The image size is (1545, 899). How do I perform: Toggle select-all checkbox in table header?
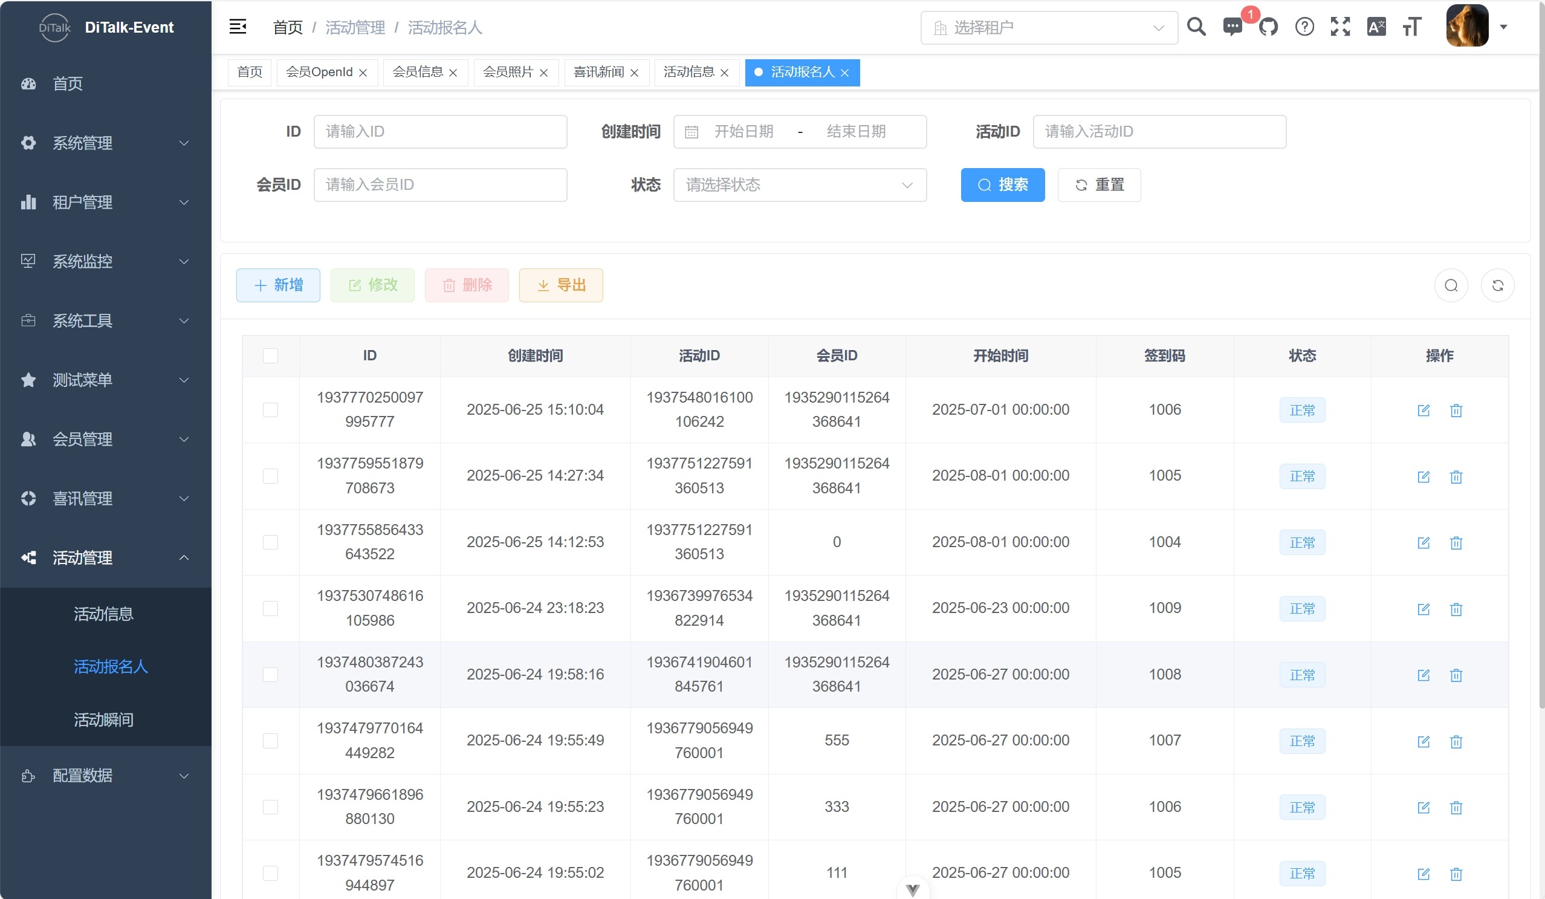click(270, 355)
